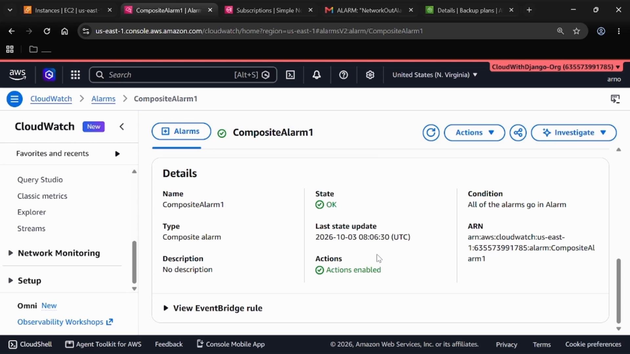The width and height of the screenshot is (630, 354).
Task: Click the AWS search field
Action: [x=183, y=75]
